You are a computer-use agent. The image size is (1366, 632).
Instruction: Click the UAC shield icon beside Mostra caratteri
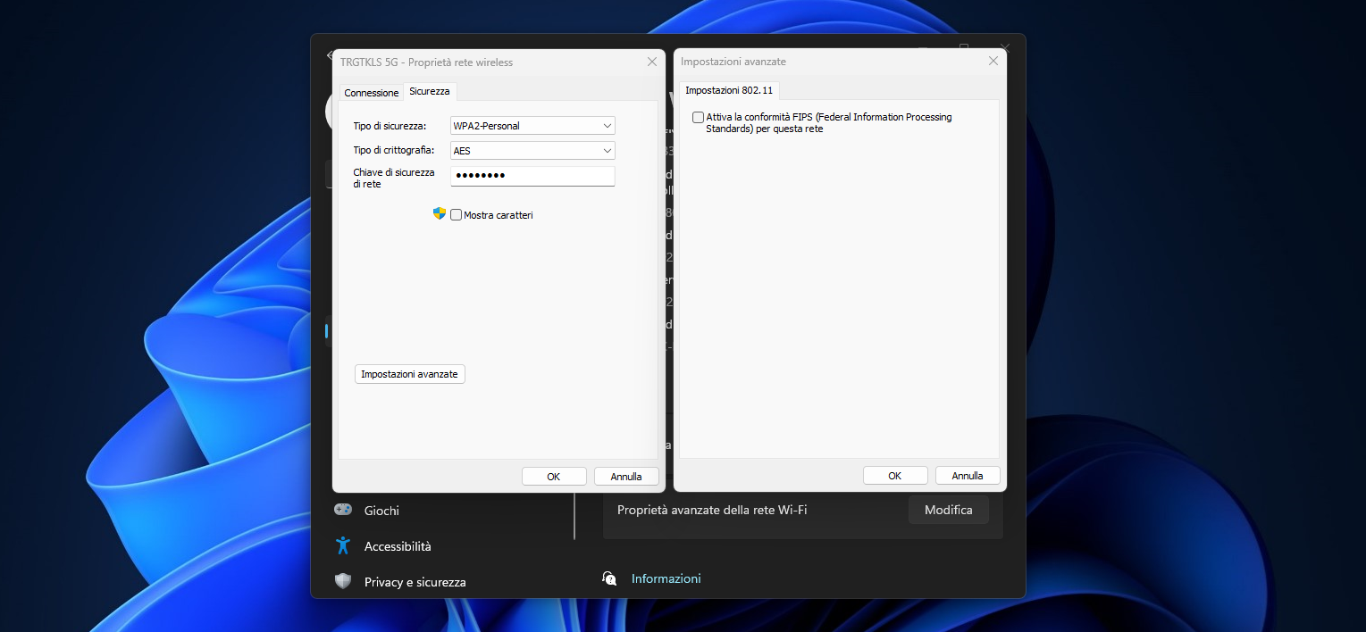click(x=439, y=214)
